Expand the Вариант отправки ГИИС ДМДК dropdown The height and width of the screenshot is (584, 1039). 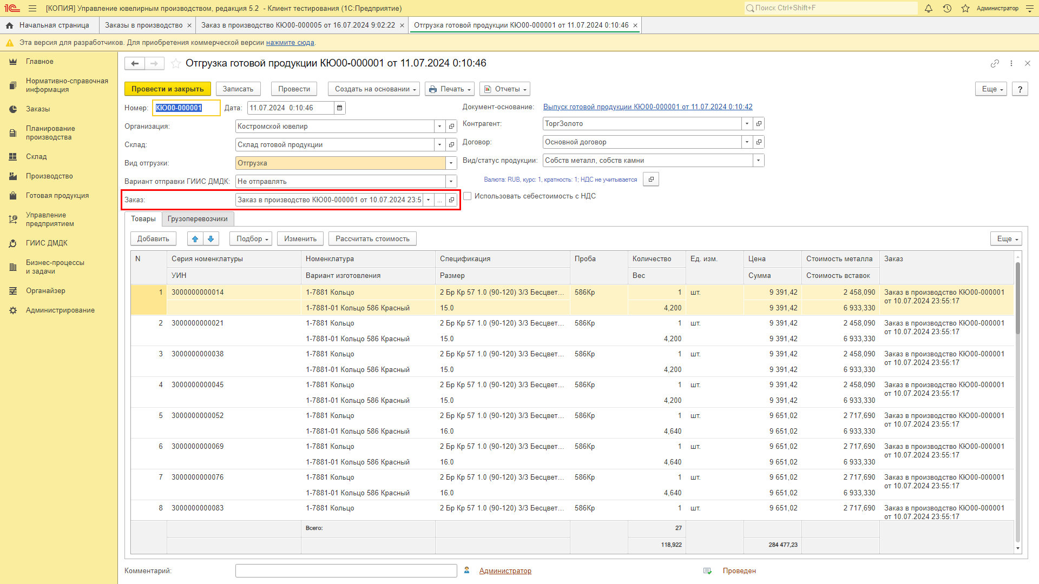tap(451, 182)
